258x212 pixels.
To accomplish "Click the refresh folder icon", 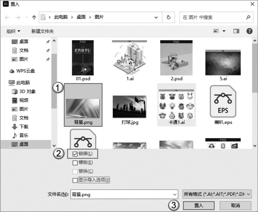I will click(169, 18).
